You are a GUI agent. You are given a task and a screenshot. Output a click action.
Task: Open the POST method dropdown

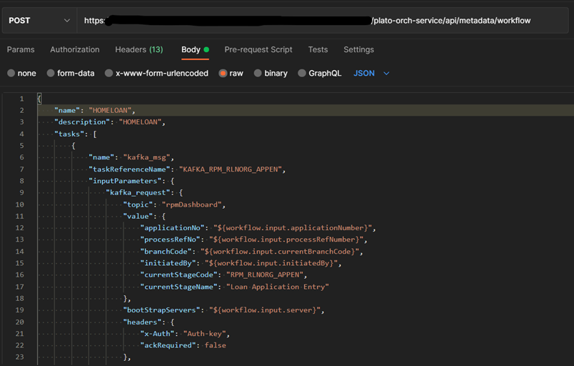point(39,21)
